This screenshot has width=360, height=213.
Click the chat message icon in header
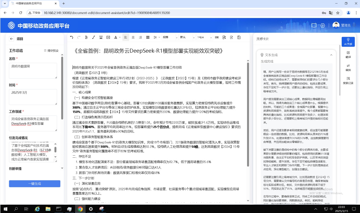(314, 25)
